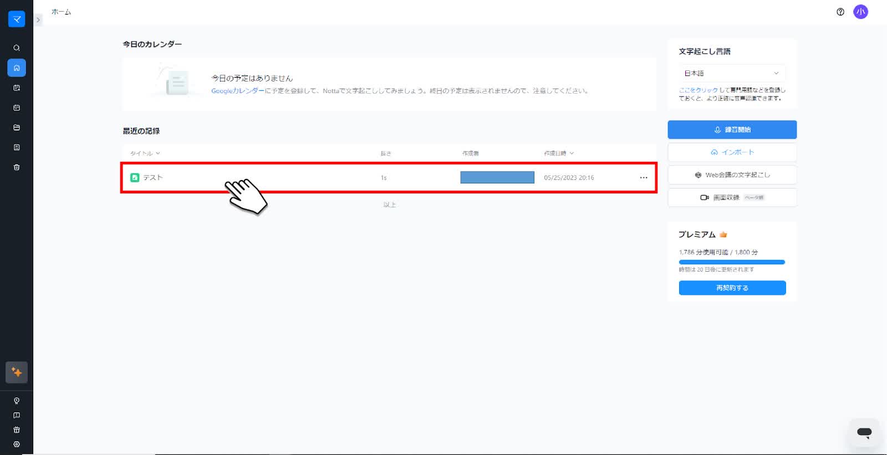Click the premium minutes usage bar
Screen dimensions: 887x455
pos(732,262)
